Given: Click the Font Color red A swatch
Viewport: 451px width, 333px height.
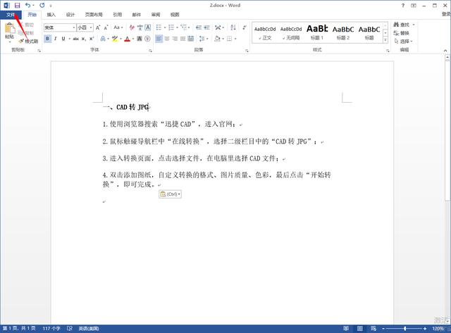Looking at the screenshot, I should point(127,39).
